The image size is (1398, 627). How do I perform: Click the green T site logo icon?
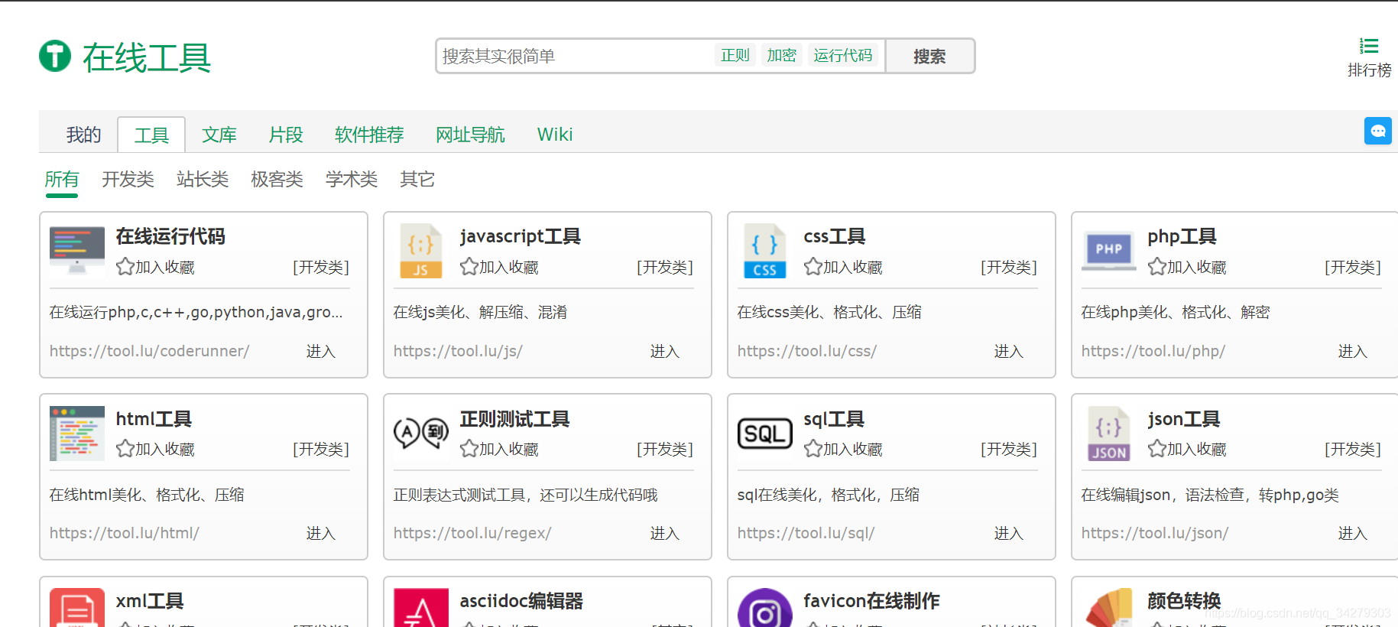(55, 56)
